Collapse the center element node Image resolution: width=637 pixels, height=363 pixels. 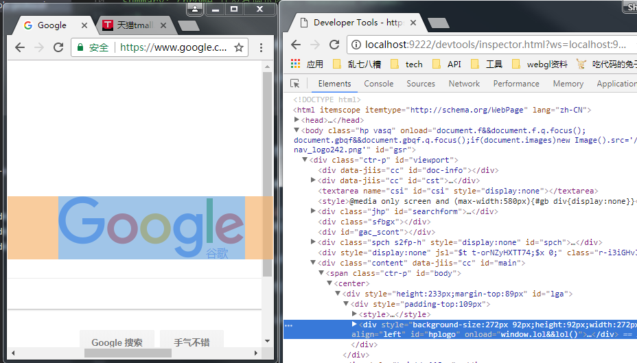coord(329,283)
